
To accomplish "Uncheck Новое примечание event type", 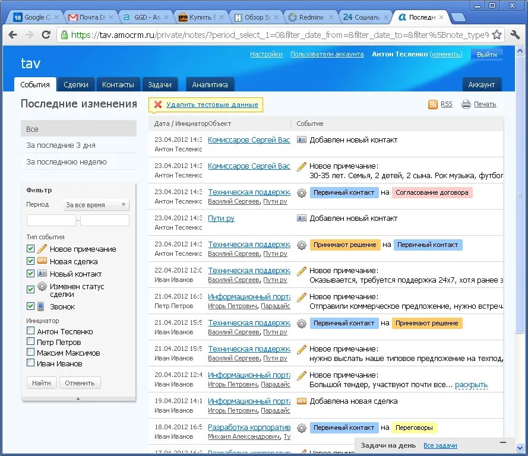I will (x=30, y=248).
